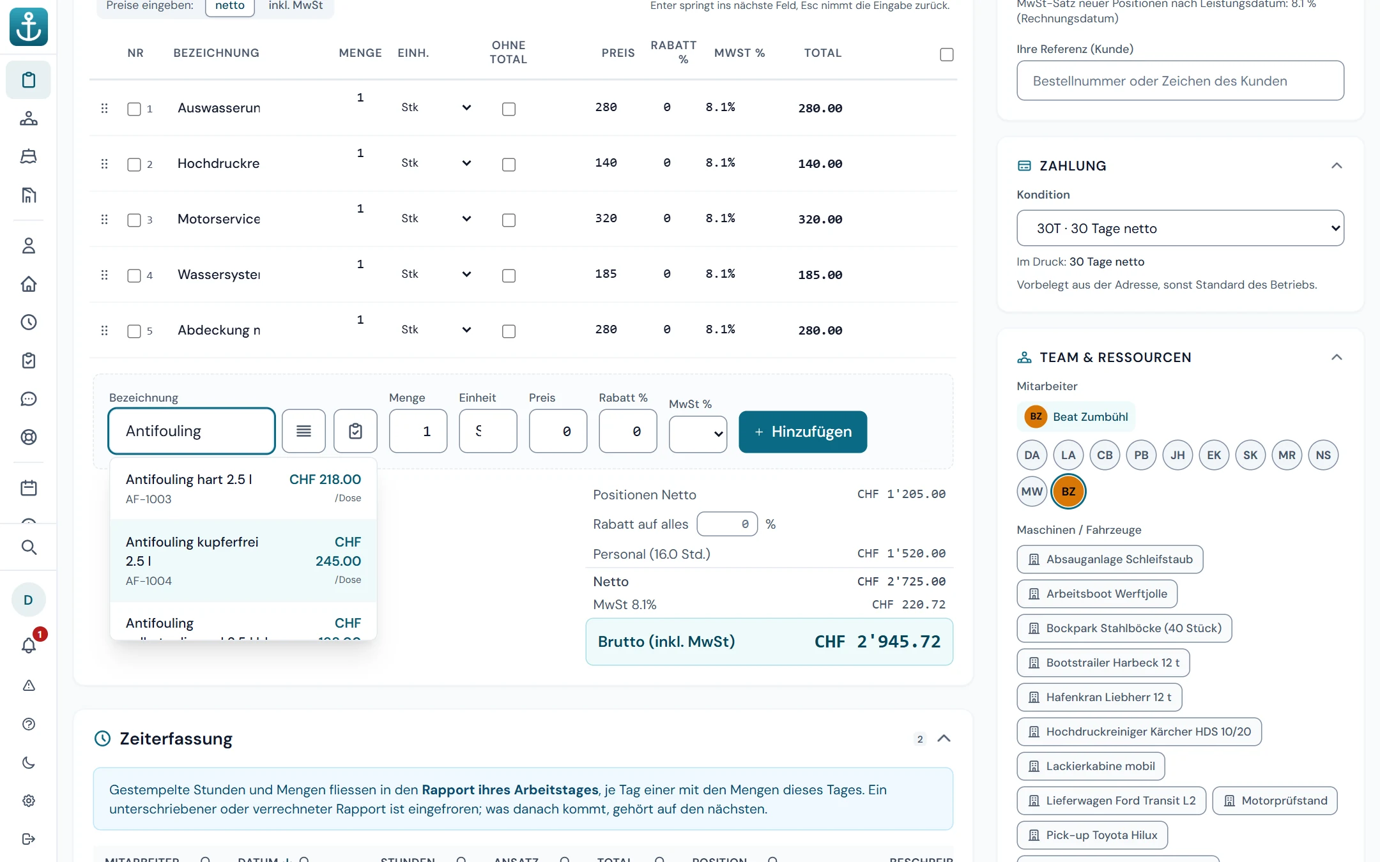Click the Hinzufügen button
Screen dimensions: 1380x862
[x=802, y=432]
